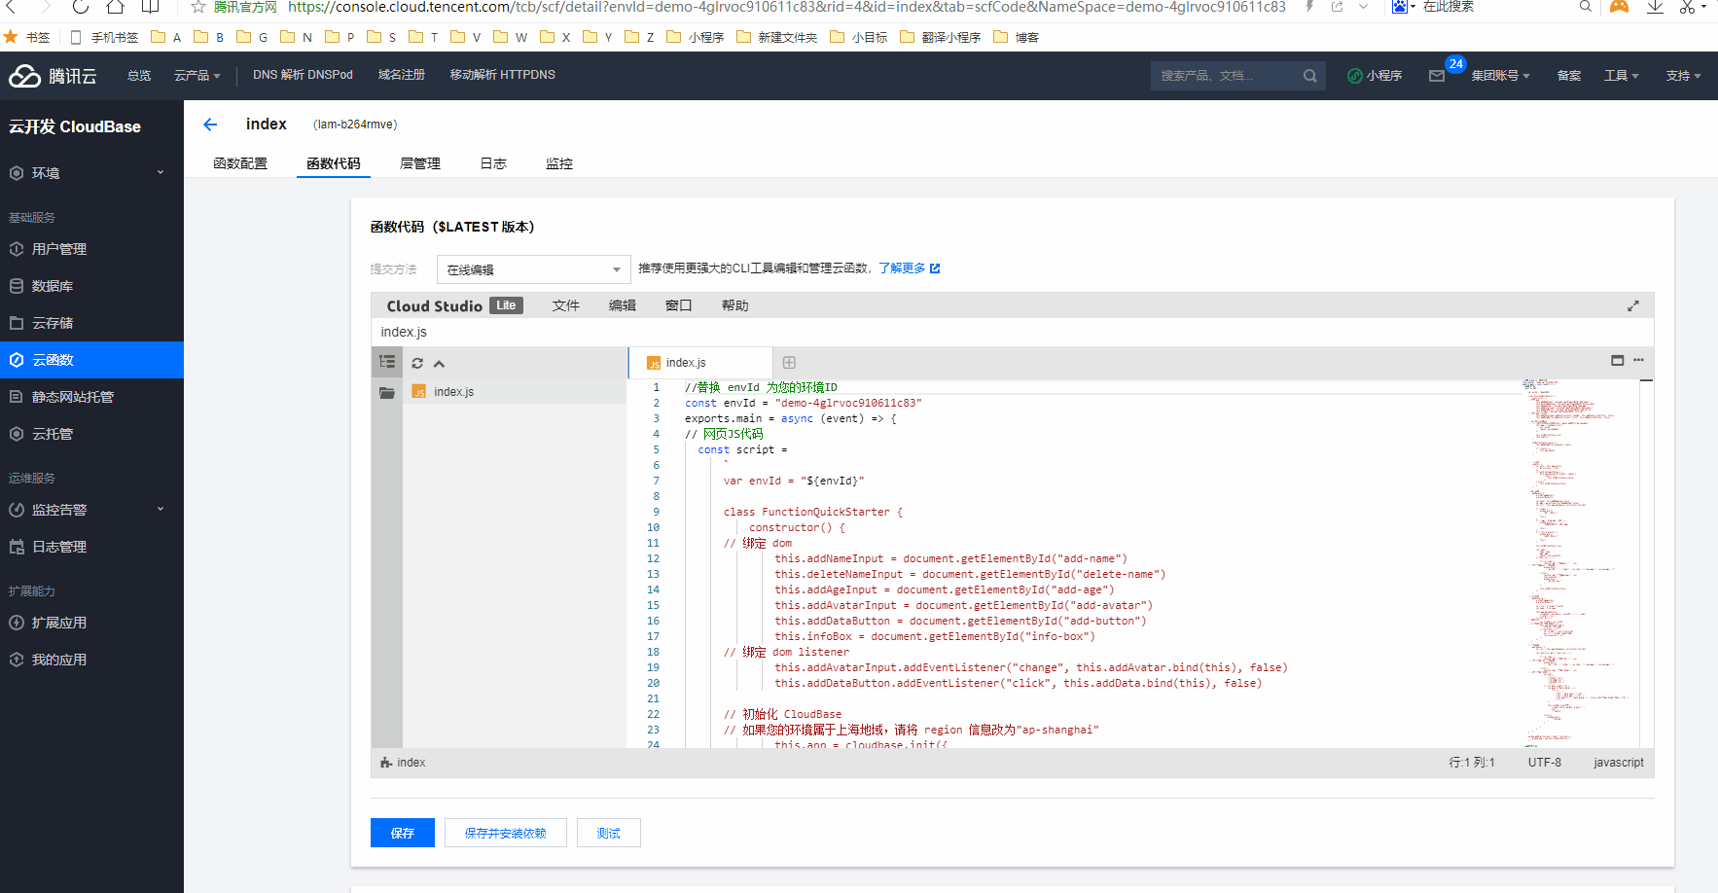Click the back arrow beside index

[210, 125]
